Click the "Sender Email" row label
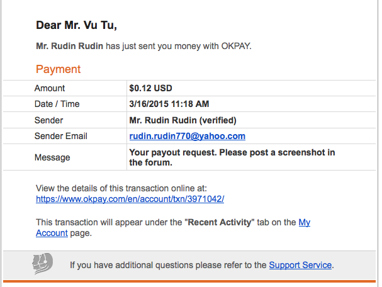The image size is (382, 287). pyautogui.click(x=61, y=136)
